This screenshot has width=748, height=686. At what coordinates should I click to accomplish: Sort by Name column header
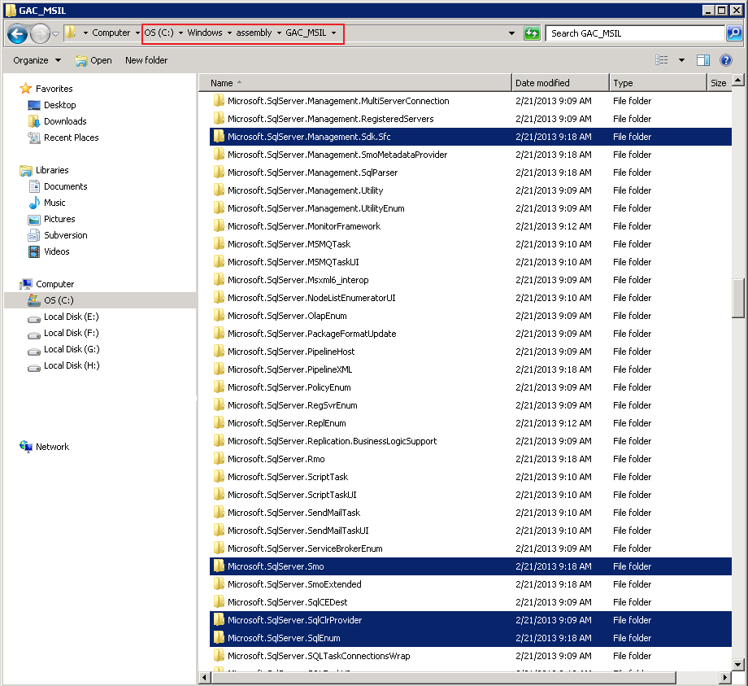click(x=355, y=82)
